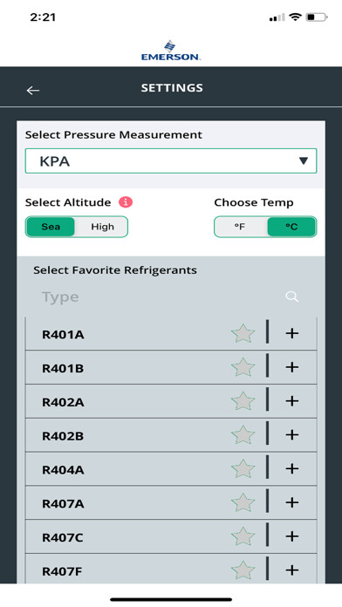This screenshot has width=342, height=607.
Task: Tap the refrigerant search magnifier icon
Action: coord(292,297)
